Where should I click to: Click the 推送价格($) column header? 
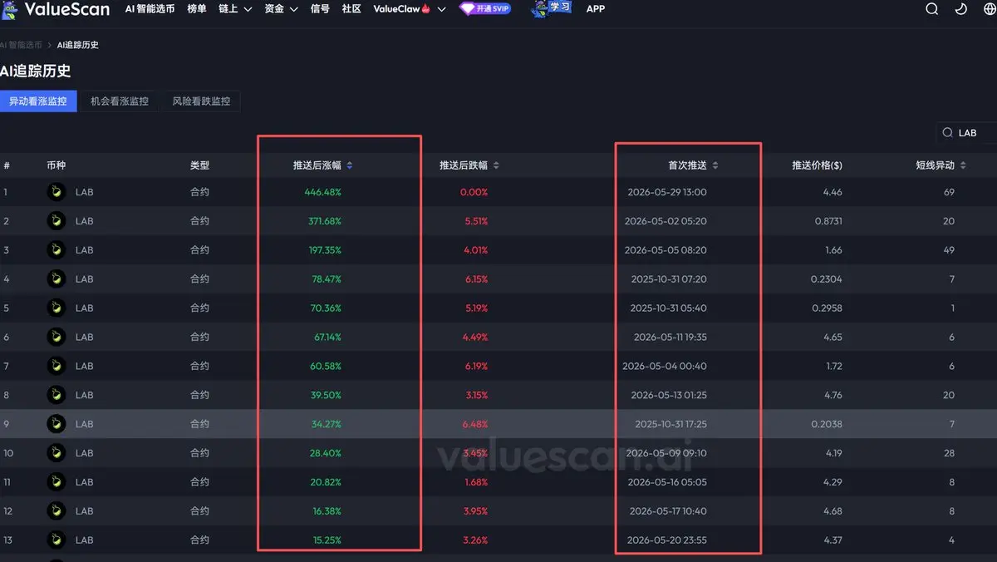click(818, 165)
